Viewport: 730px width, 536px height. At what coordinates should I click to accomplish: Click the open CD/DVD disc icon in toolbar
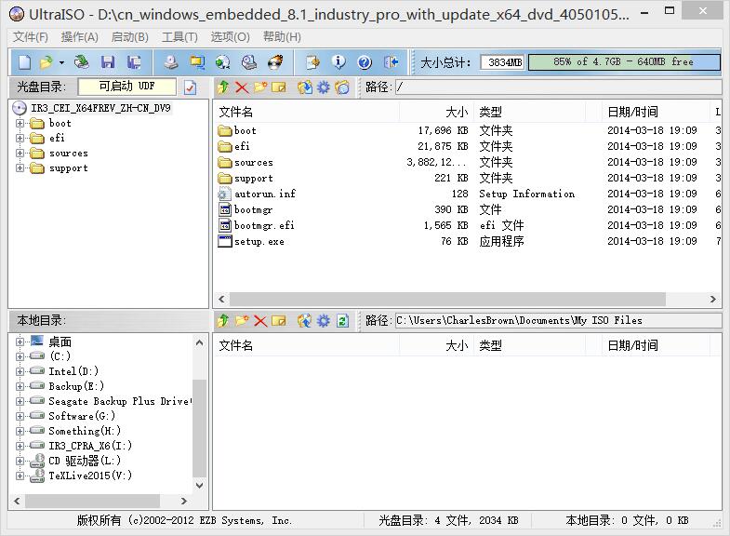point(82,62)
